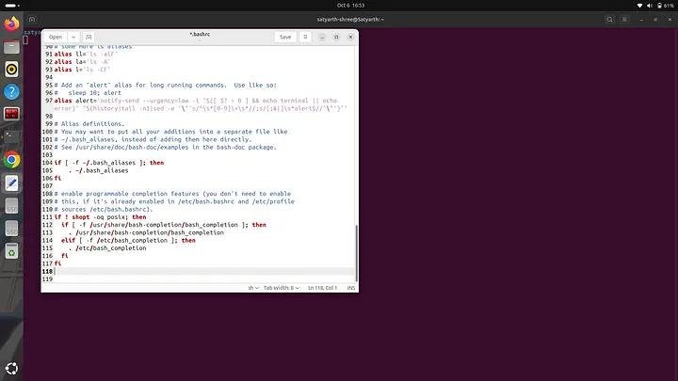678x381 pixels.
Task: Toggle the INS insert mode indicator
Action: (351, 288)
